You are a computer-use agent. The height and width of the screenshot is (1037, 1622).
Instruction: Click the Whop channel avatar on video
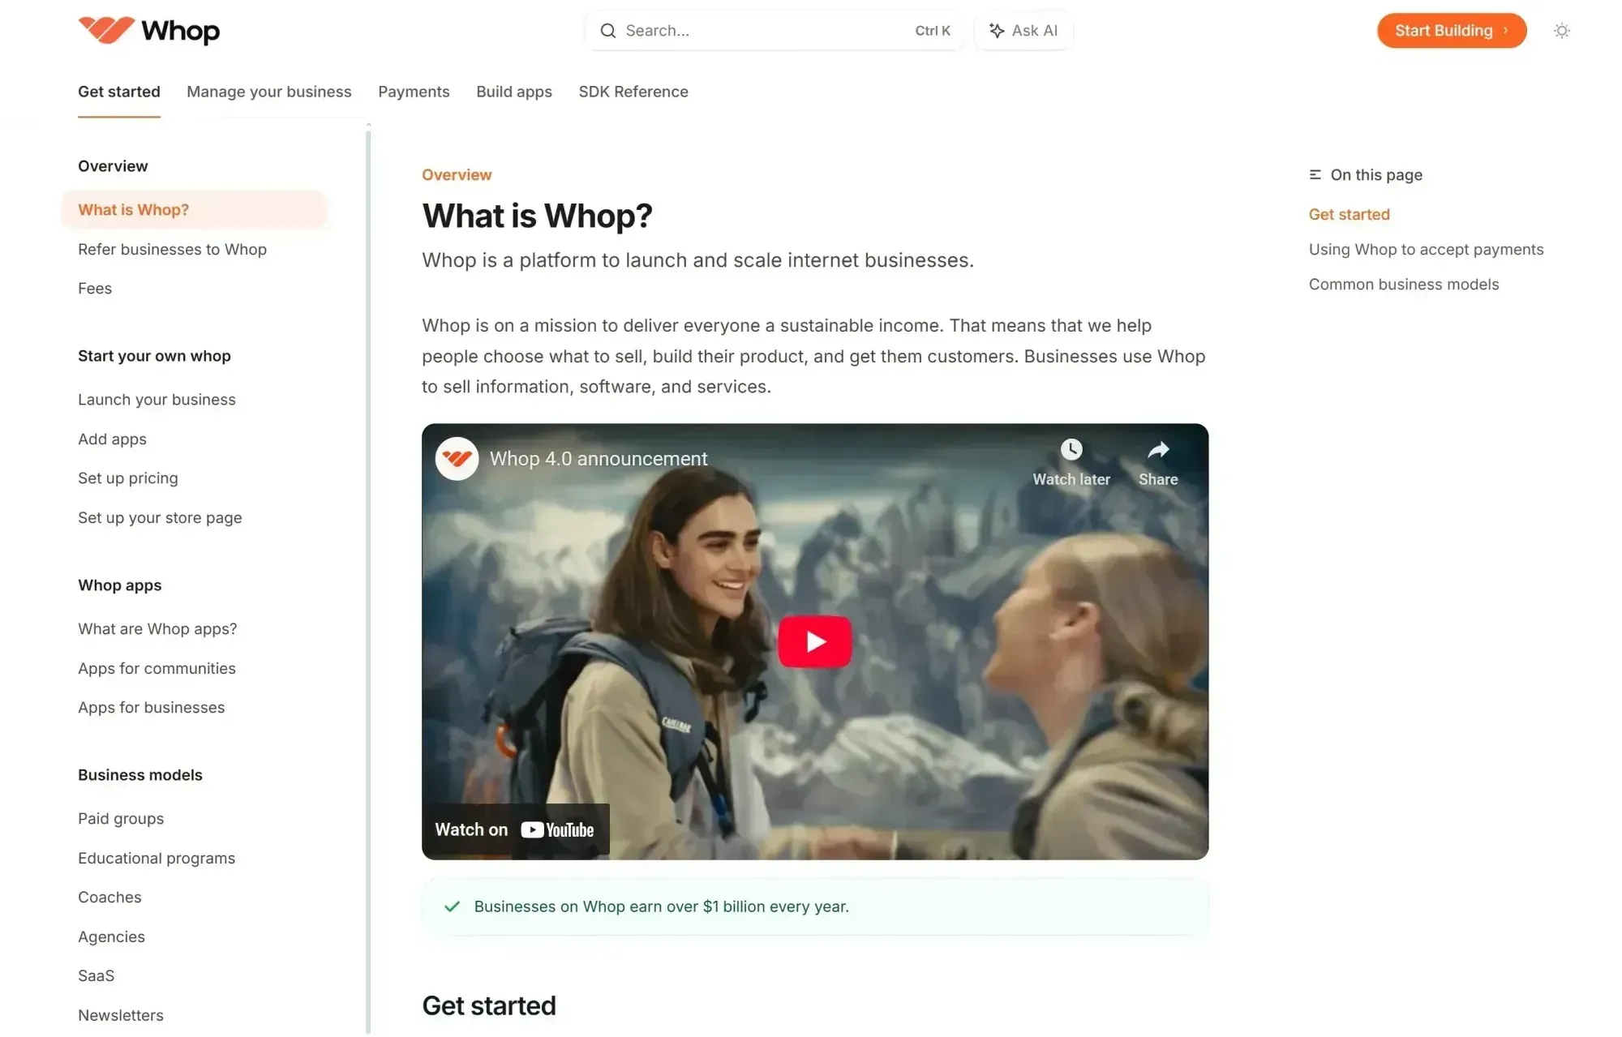[x=457, y=459]
